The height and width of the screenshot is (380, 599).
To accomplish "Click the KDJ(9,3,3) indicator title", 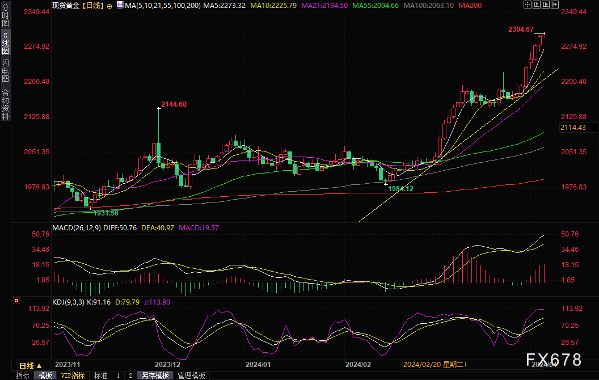I will pos(69,302).
